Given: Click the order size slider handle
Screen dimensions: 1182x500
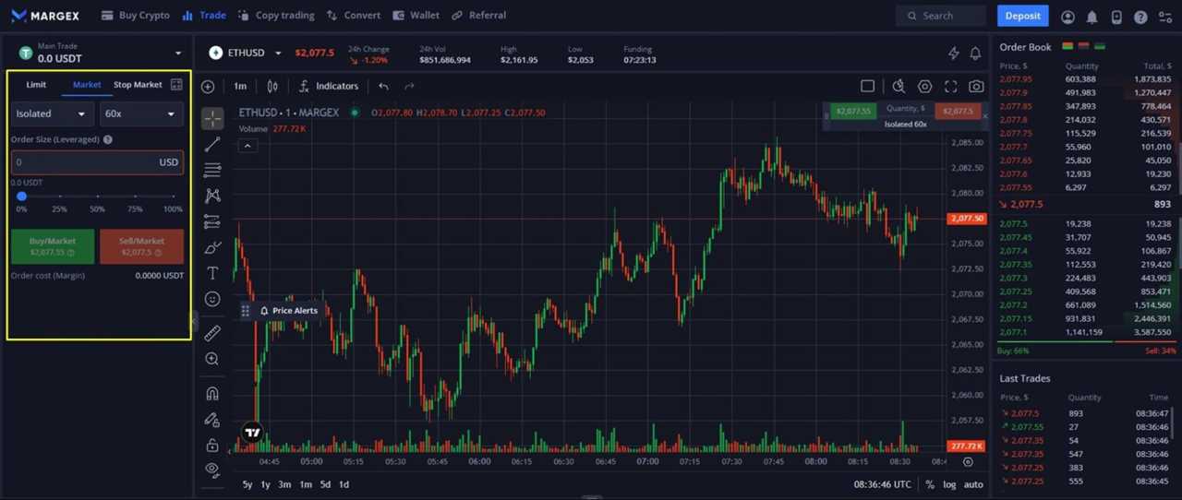Looking at the screenshot, I should pyautogui.click(x=21, y=196).
